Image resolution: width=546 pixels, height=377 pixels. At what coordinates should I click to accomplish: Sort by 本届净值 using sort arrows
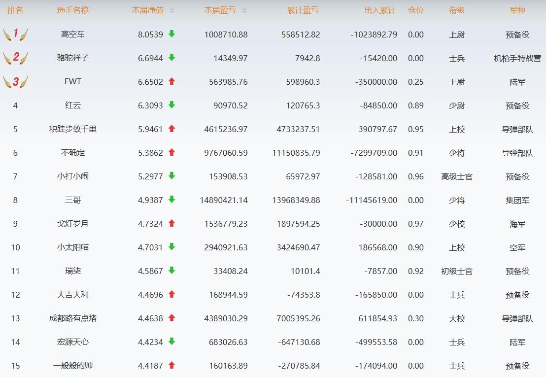pos(171,10)
